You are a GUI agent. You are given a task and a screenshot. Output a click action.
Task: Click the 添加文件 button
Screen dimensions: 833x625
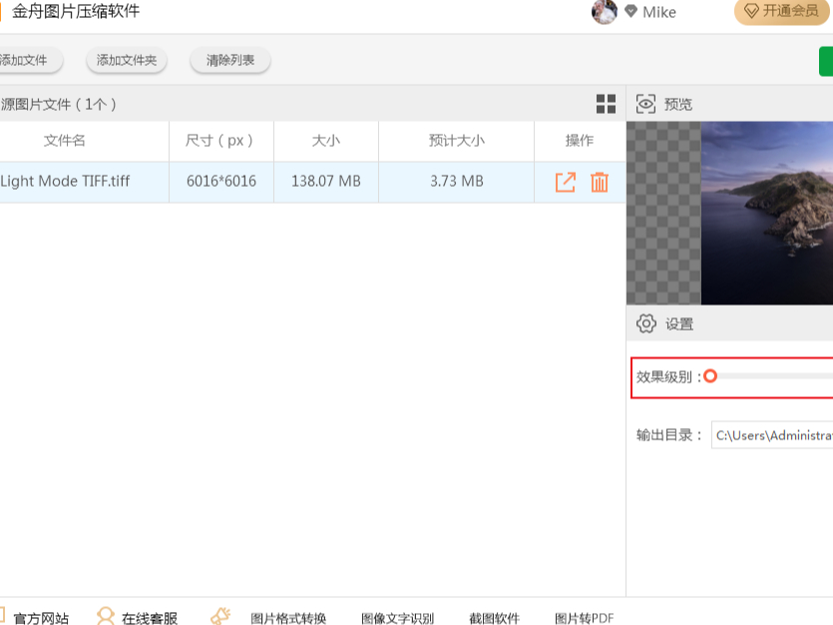[30, 60]
